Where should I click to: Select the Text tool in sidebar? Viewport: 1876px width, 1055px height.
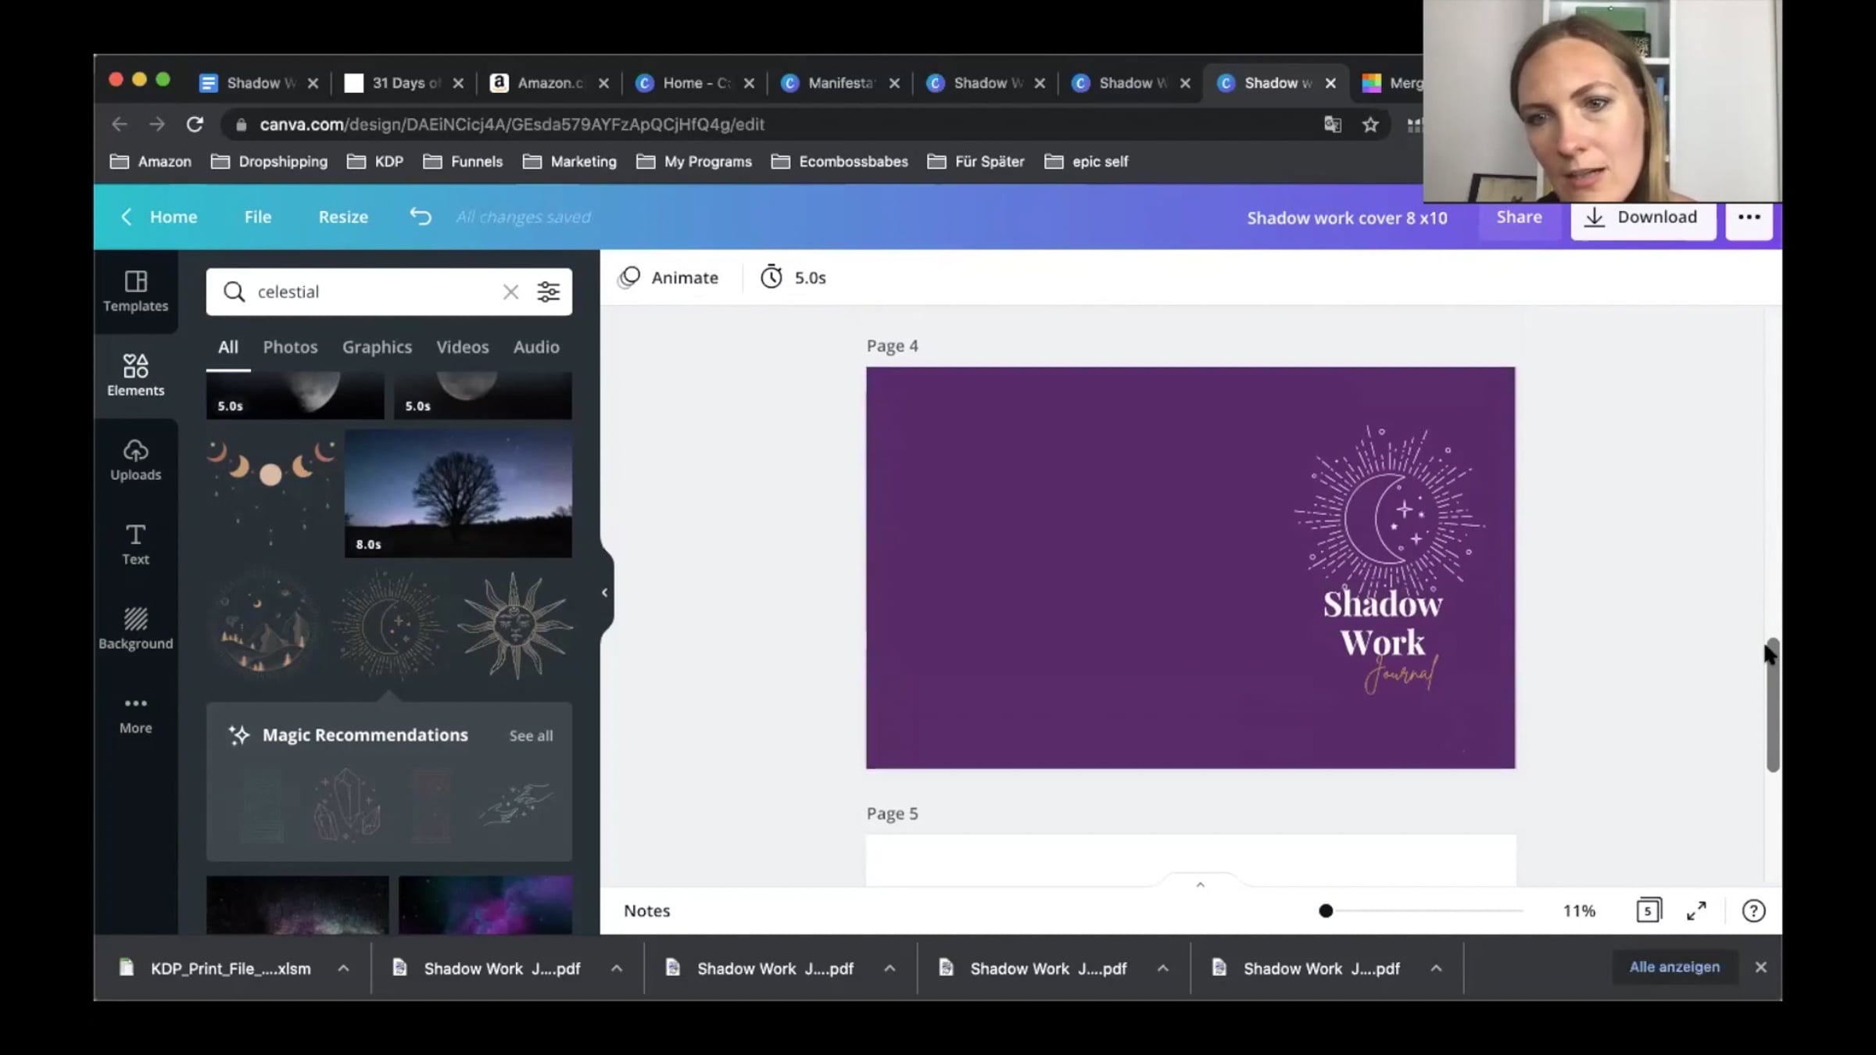tap(135, 544)
